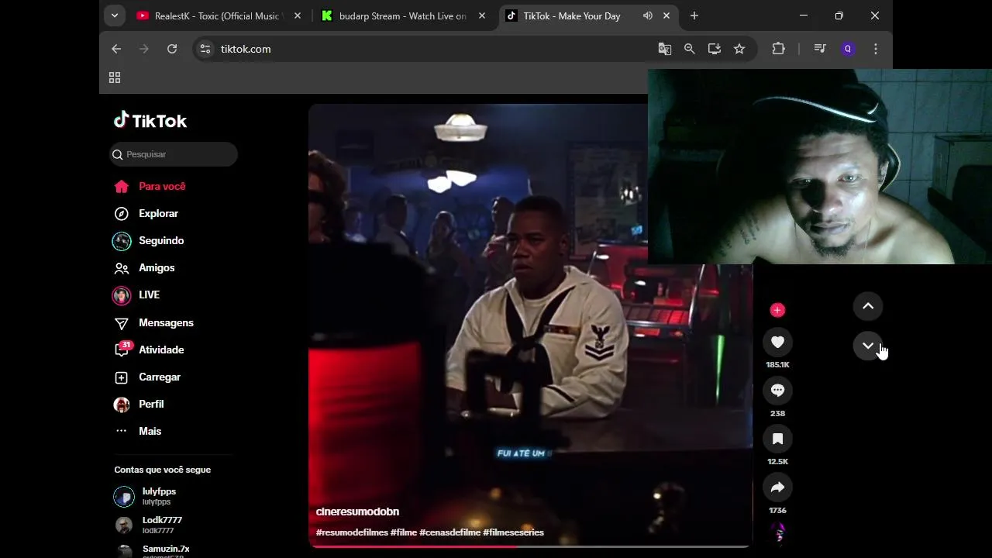Open the apps grid on bookmarks bar
992x558 pixels.
[x=115, y=77]
